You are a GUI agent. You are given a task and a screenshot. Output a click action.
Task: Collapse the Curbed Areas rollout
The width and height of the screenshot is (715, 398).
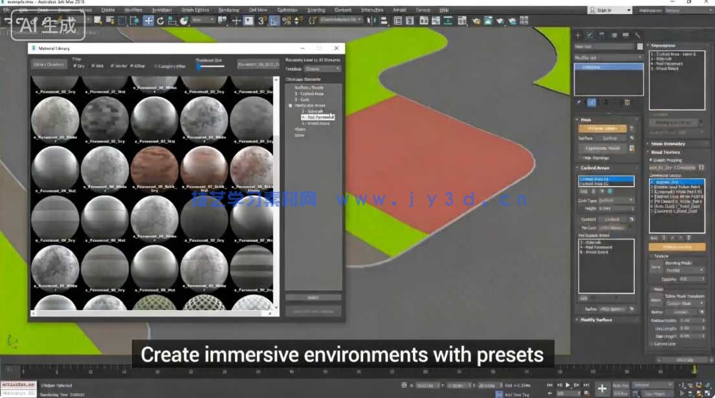595,168
